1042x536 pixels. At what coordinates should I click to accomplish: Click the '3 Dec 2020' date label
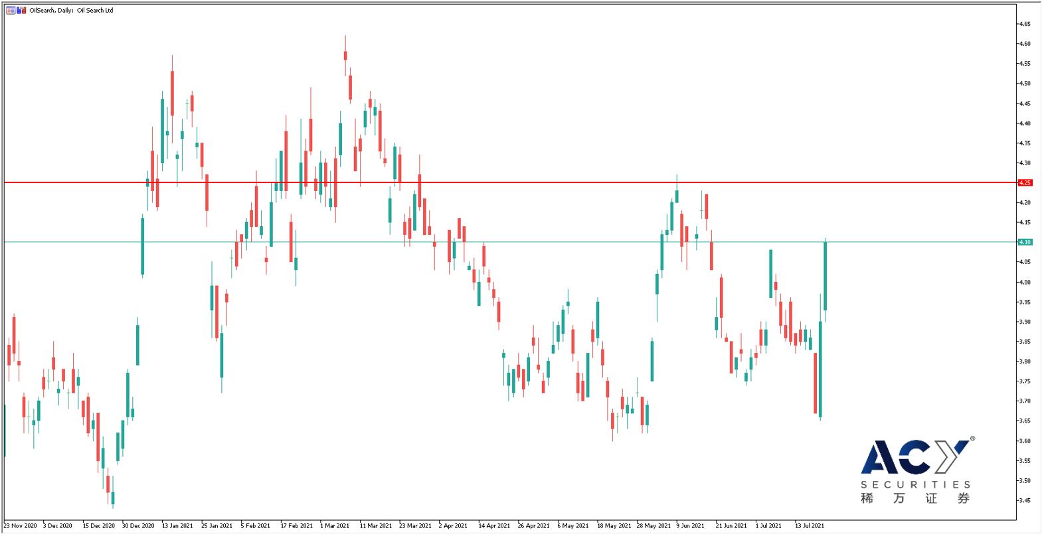point(58,526)
